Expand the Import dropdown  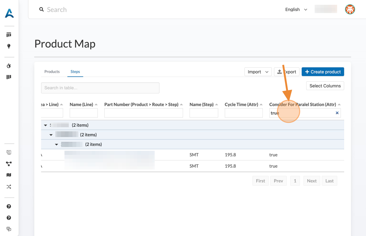pos(258,72)
